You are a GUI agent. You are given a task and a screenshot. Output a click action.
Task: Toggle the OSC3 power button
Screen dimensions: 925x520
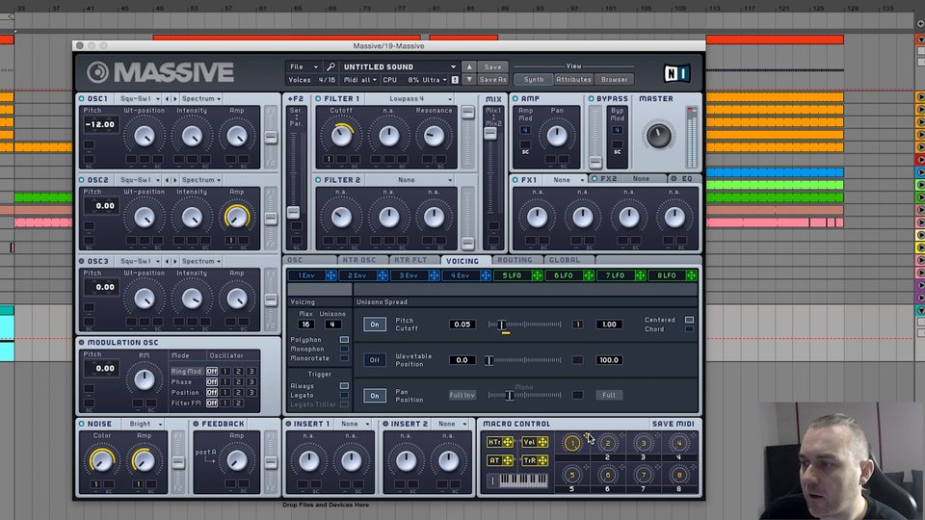(x=82, y=261)
